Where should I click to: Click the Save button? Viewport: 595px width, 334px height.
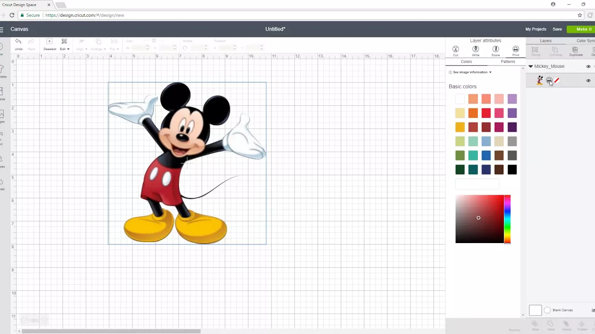point(557,29)
